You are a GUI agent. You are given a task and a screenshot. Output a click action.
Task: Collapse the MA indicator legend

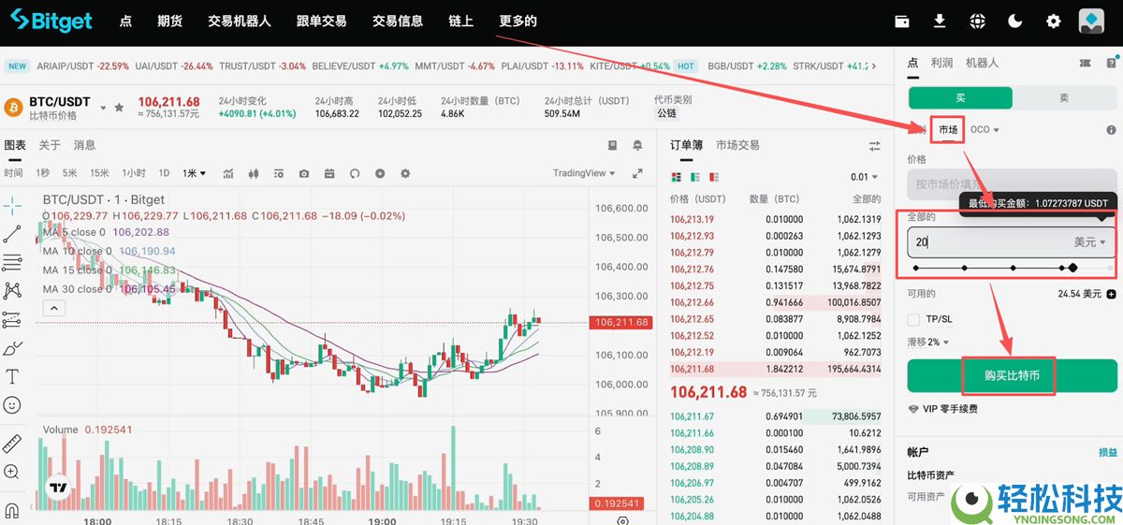[54, 308]
